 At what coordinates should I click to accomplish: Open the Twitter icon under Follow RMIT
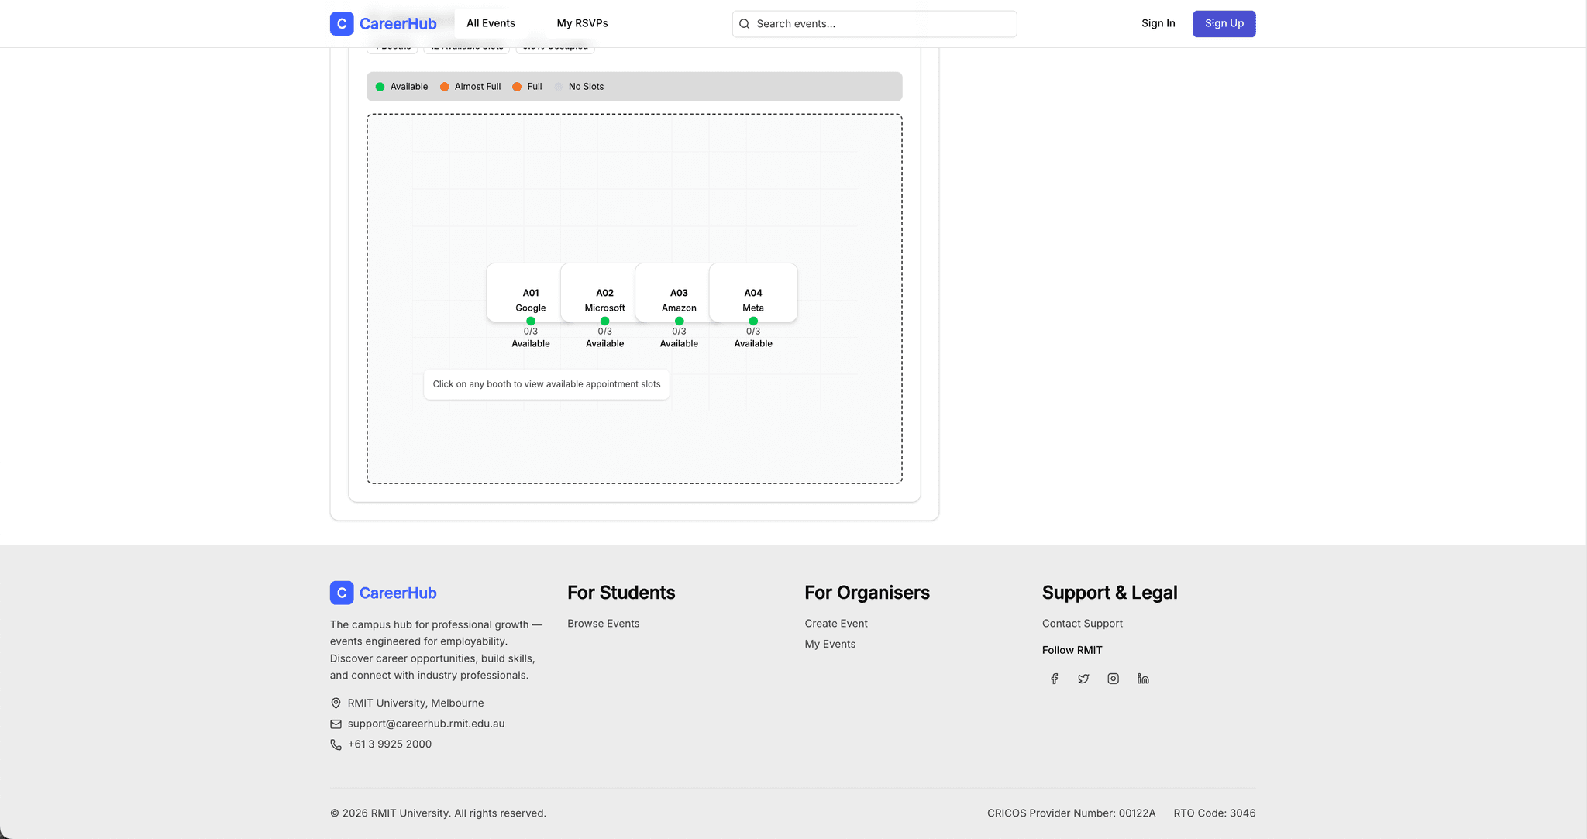click(x=1083, y=678)
